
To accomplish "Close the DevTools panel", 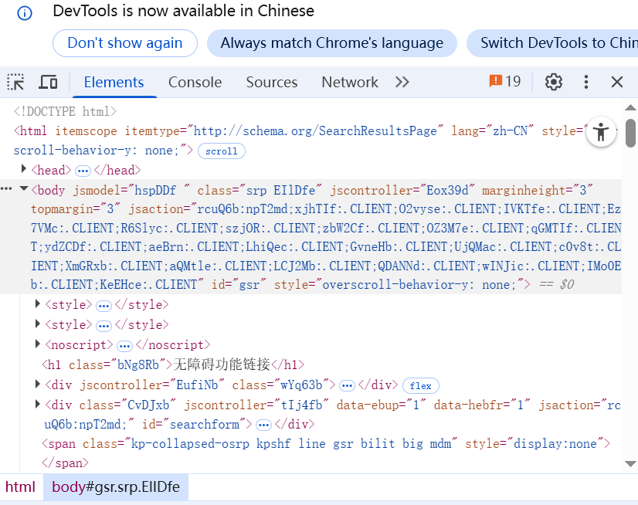I will (617, 82).
